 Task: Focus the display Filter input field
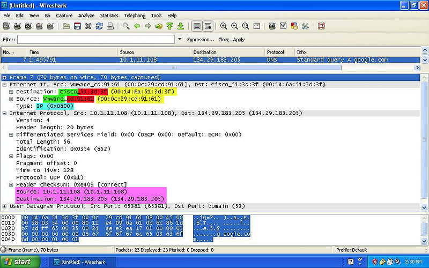pyautogui.click(x=96, y=39)
